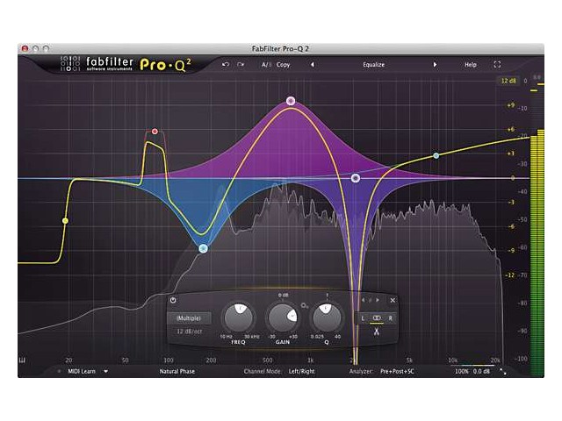Select the dark purple notch band node
The width and height of the screenshot is (562, 421).
355,178
